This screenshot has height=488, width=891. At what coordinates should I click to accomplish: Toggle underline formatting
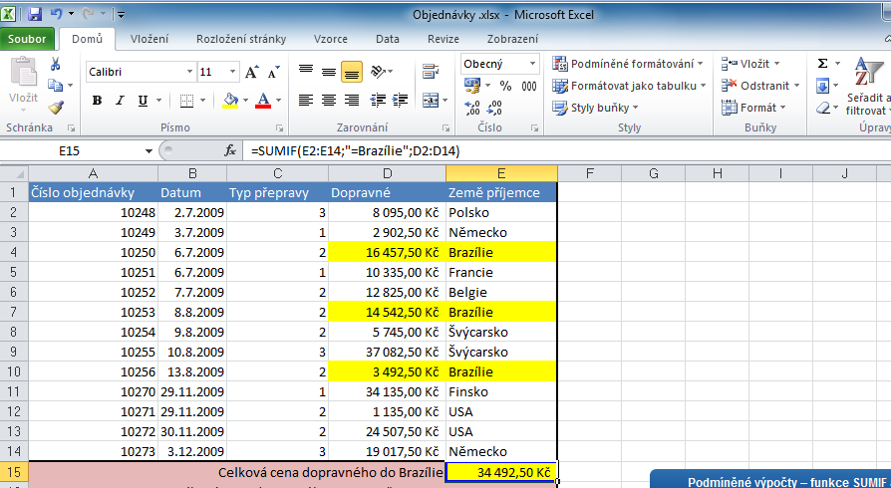(x=143, y=101)
